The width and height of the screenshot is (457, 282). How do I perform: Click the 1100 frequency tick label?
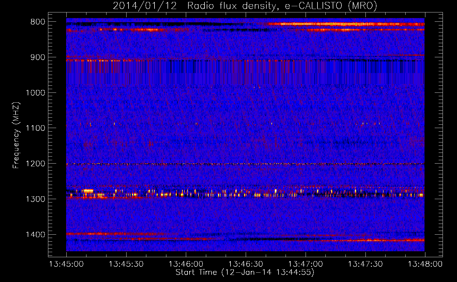tap(35, 128)
